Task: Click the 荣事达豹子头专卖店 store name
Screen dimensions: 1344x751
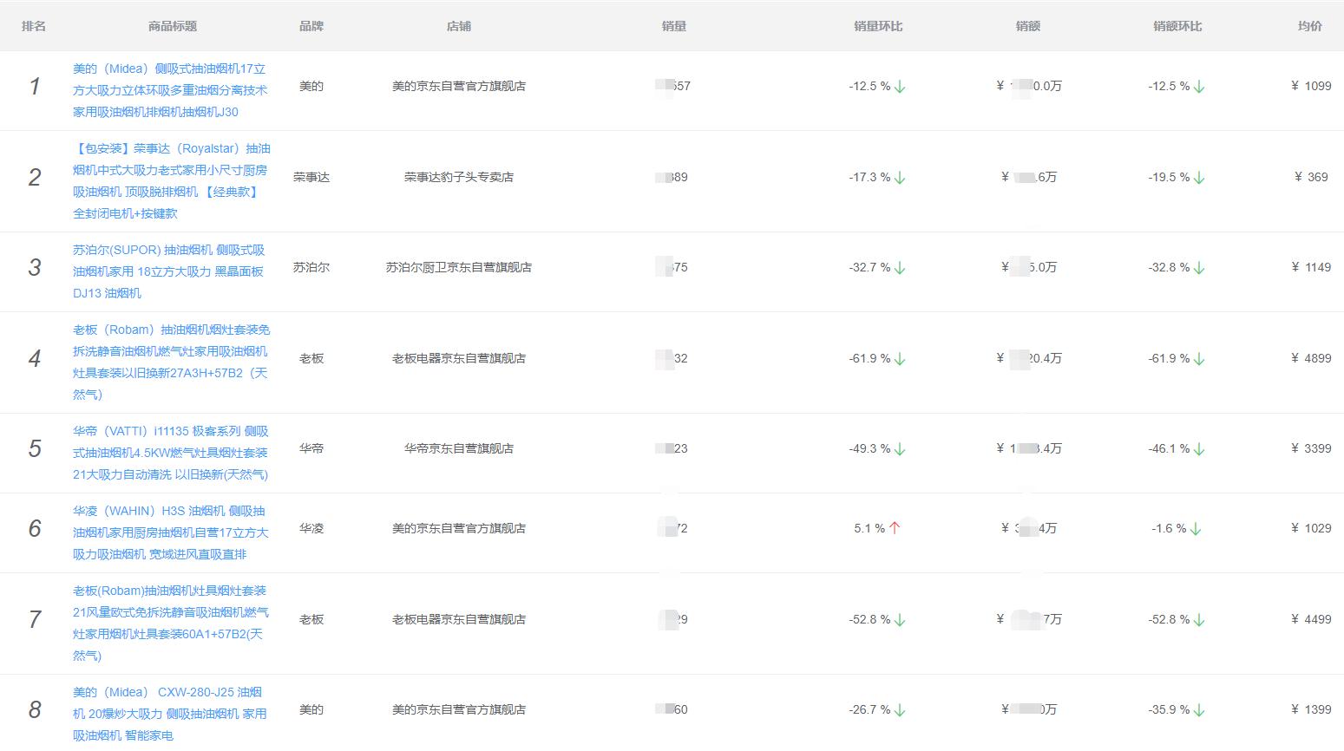Action: tap(458, 176)
